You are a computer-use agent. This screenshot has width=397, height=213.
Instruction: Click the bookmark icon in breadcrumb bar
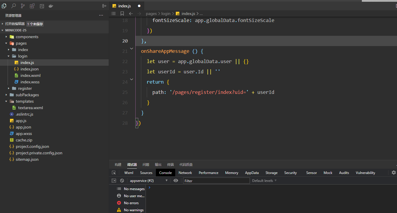(122, 13)
